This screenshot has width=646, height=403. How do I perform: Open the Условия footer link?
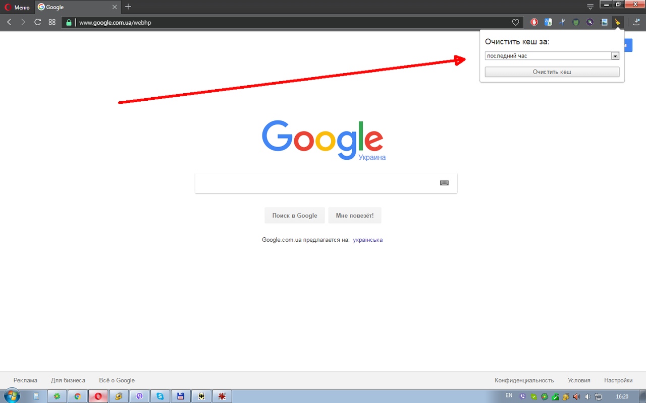(579, 380)
